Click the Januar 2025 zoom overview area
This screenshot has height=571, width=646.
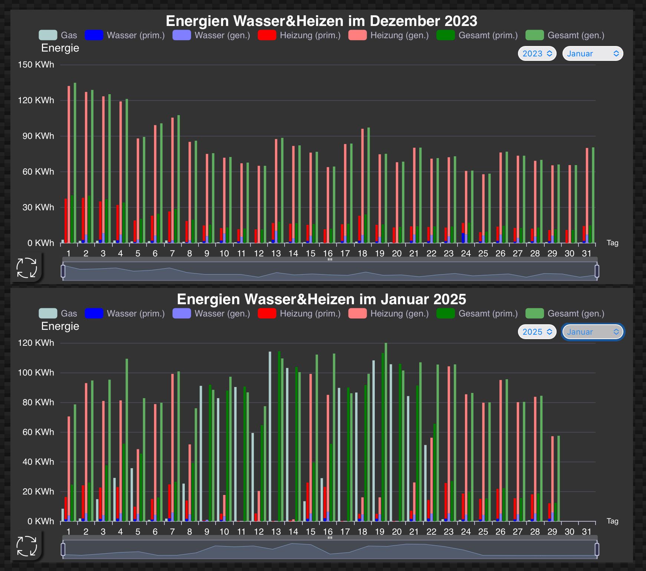point(330,549)
